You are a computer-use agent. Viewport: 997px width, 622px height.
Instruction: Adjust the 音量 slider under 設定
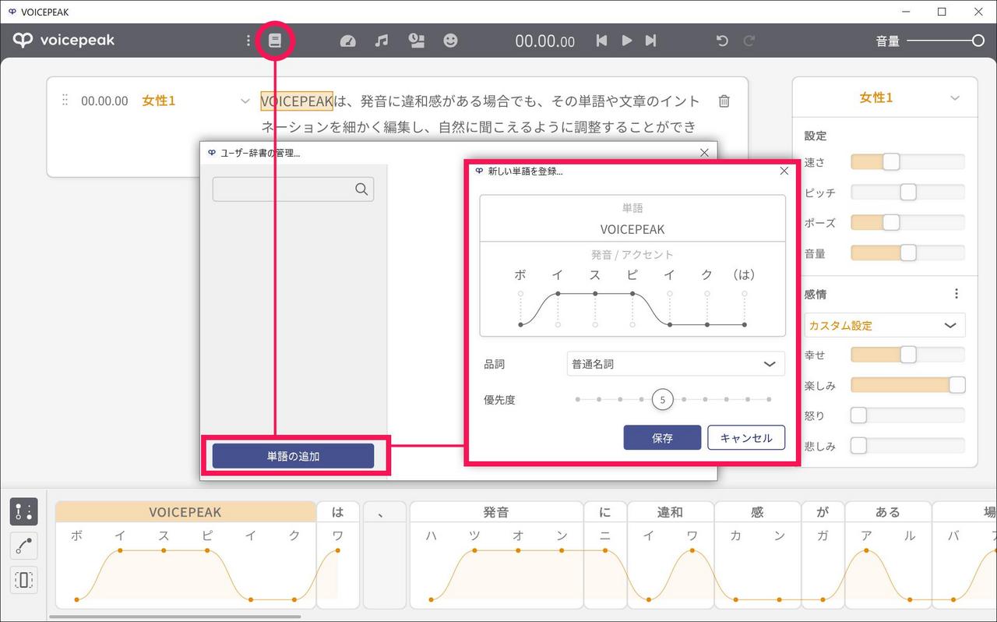point(907,253)
